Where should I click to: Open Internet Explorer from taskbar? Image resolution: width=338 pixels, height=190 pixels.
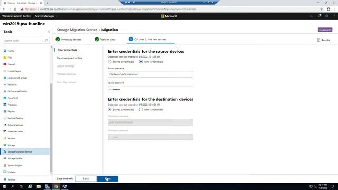click(x=30, y=186)
